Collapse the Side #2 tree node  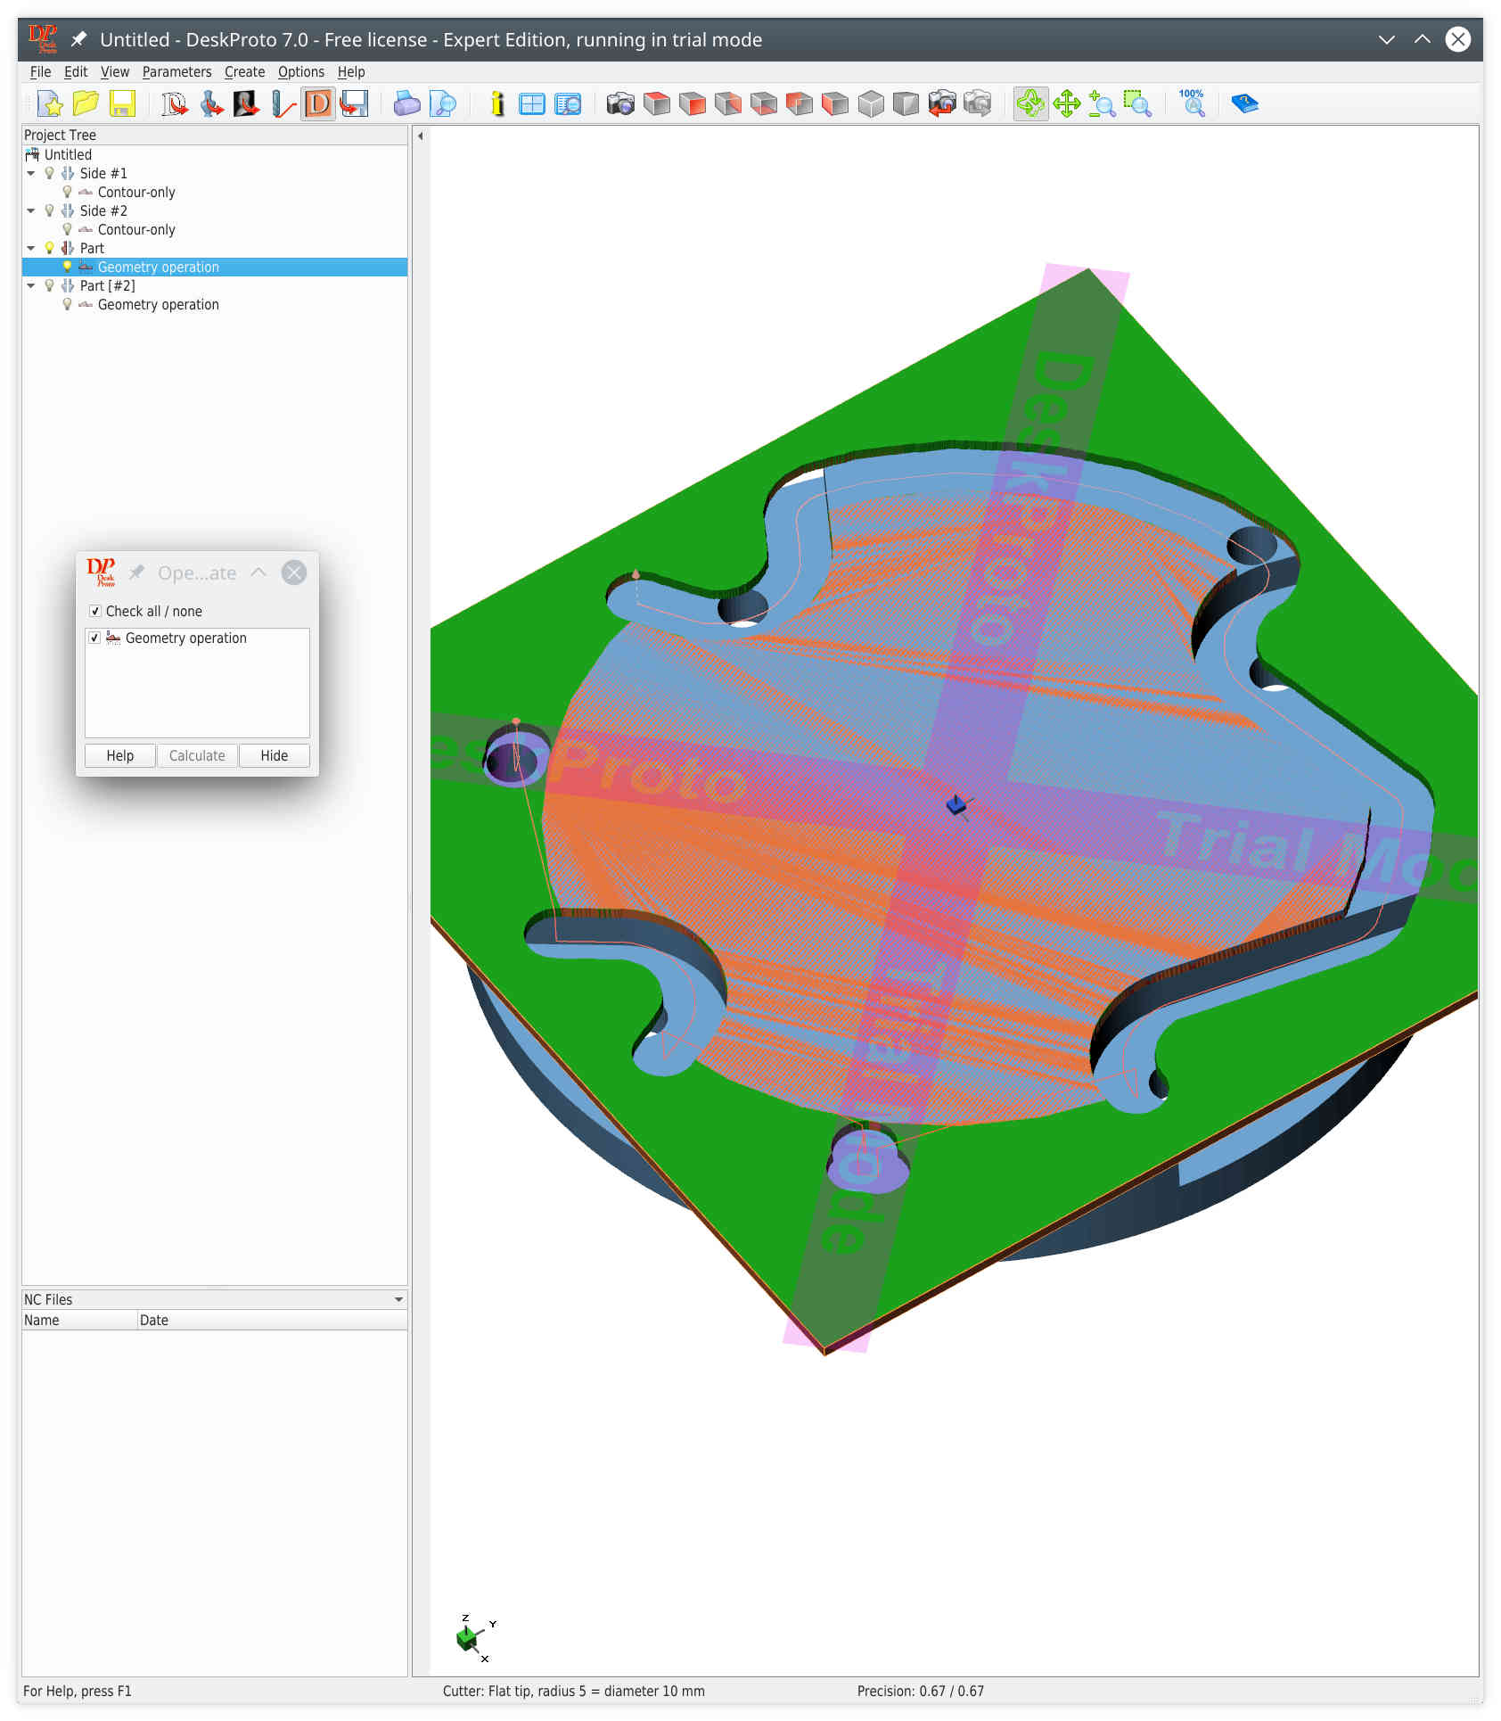pos(31,211)
